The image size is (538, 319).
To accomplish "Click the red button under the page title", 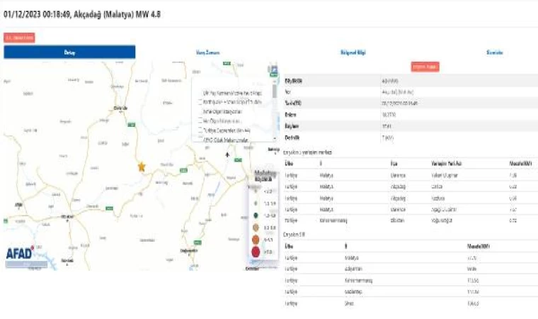I will [19, 38].
